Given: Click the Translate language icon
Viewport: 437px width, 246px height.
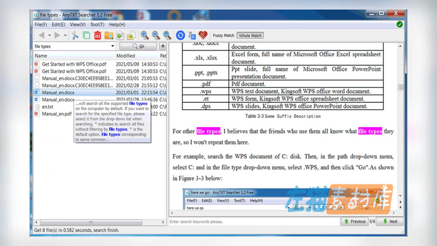Looking at the screenshot, I should point(192,35).
